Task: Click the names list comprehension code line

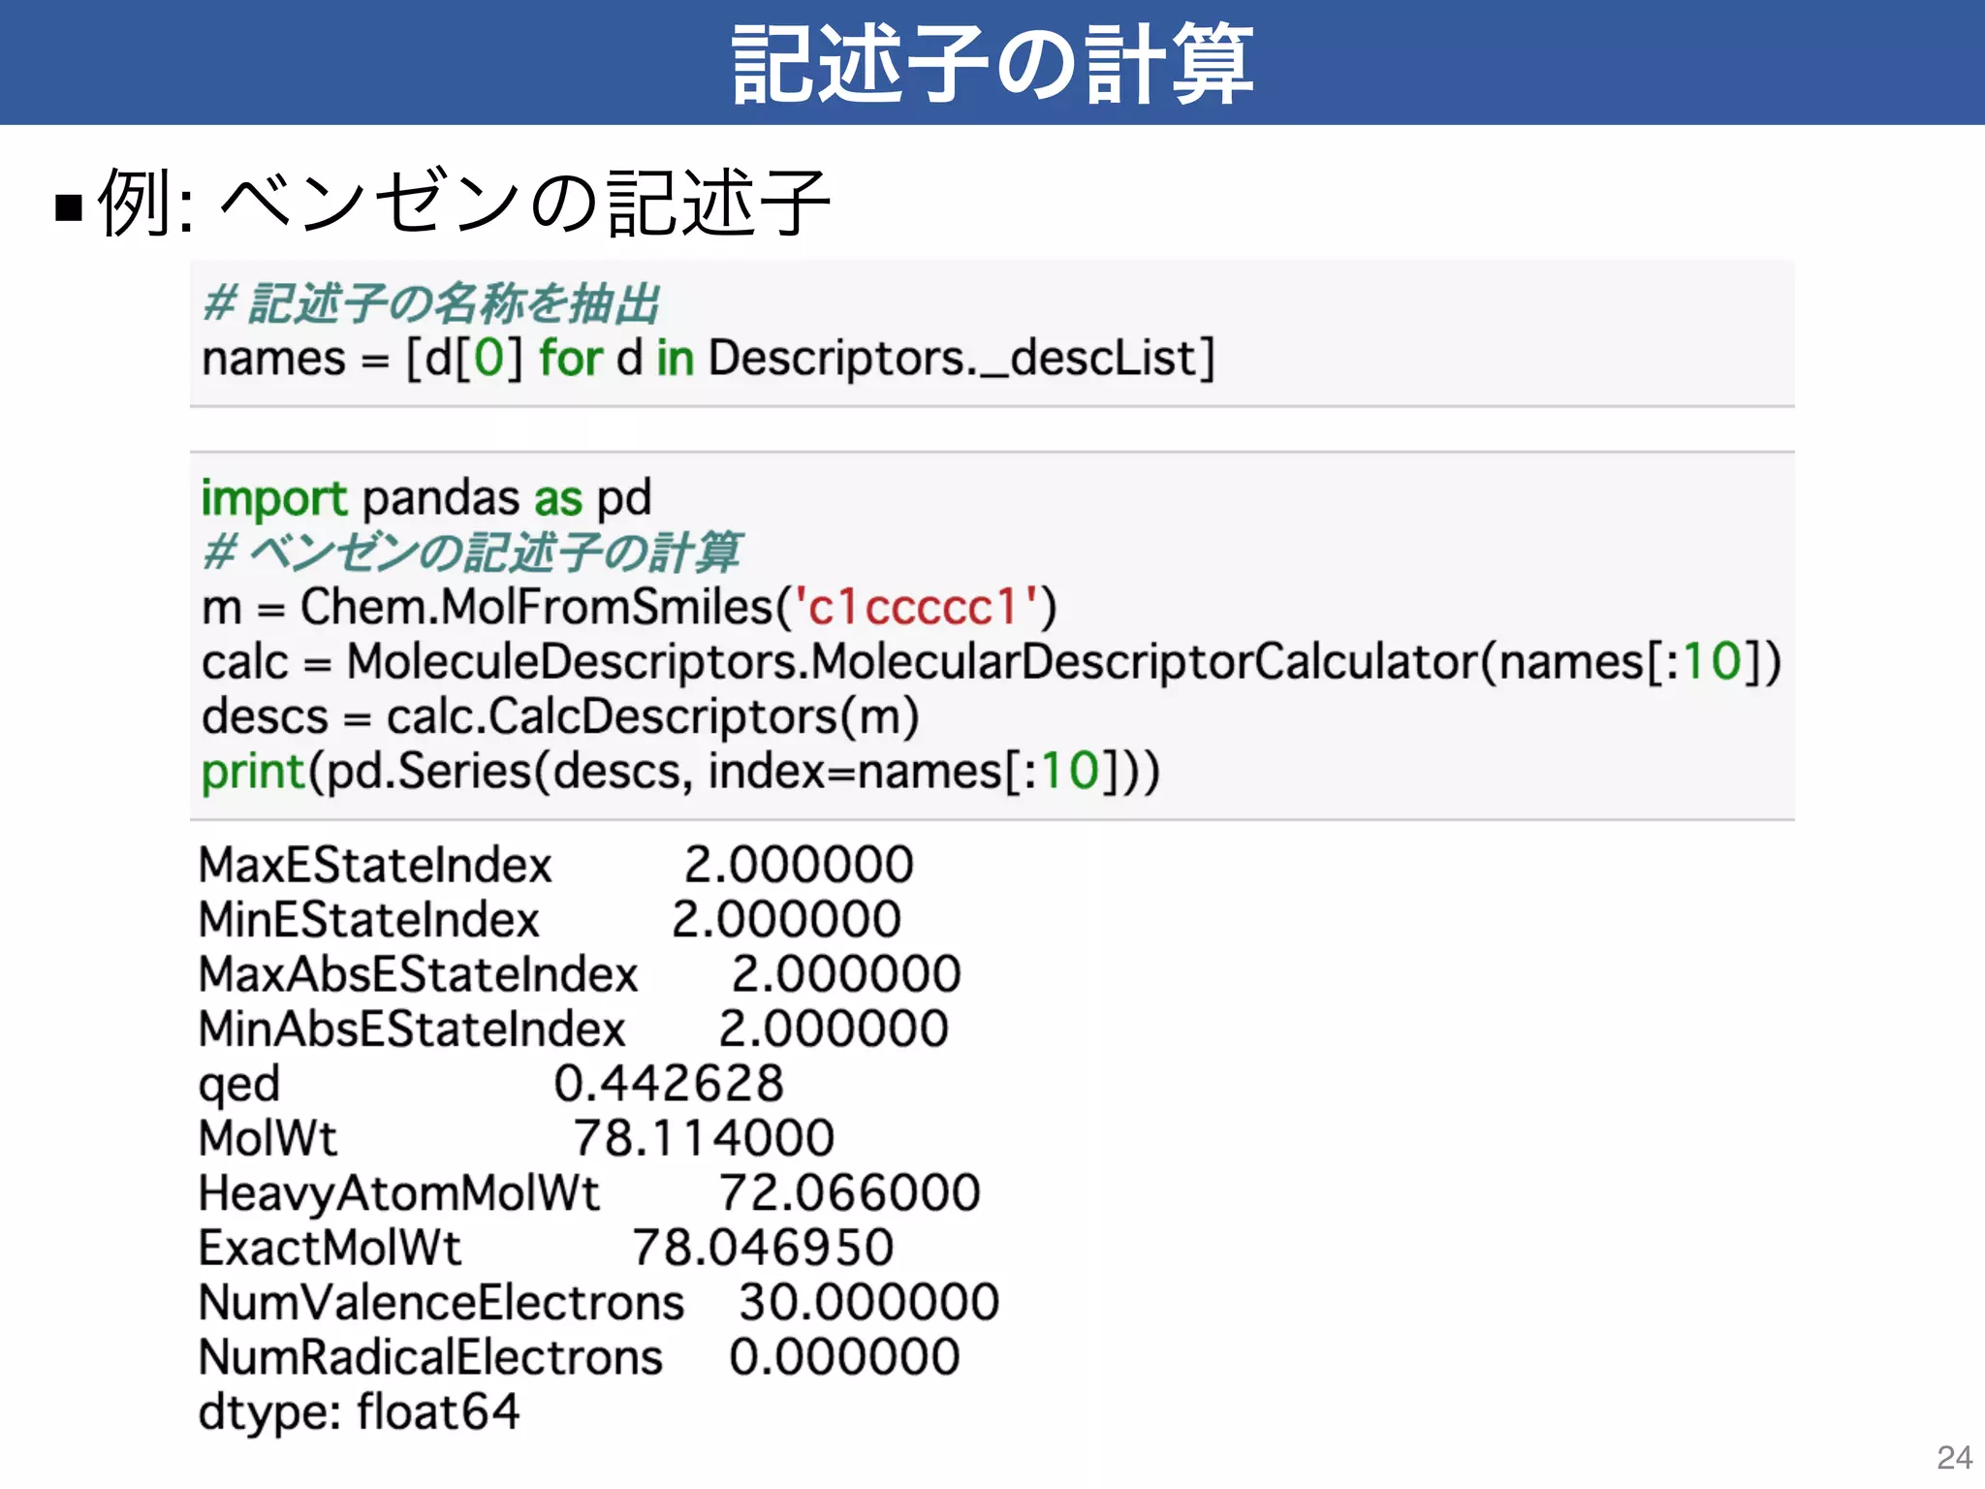Action: 708,359
